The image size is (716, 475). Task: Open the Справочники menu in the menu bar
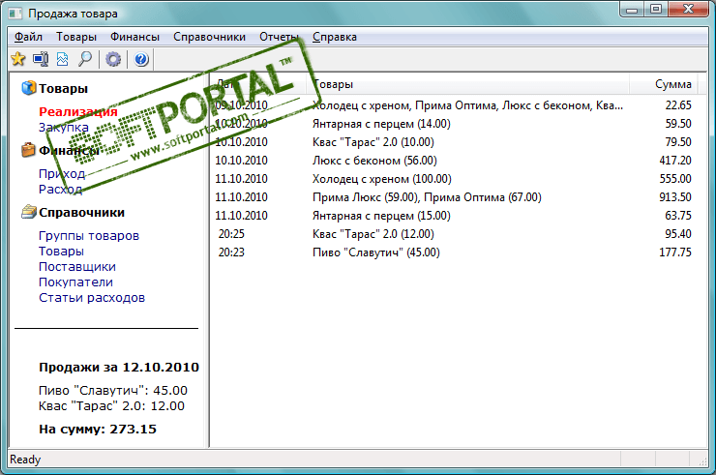(209, 37)
